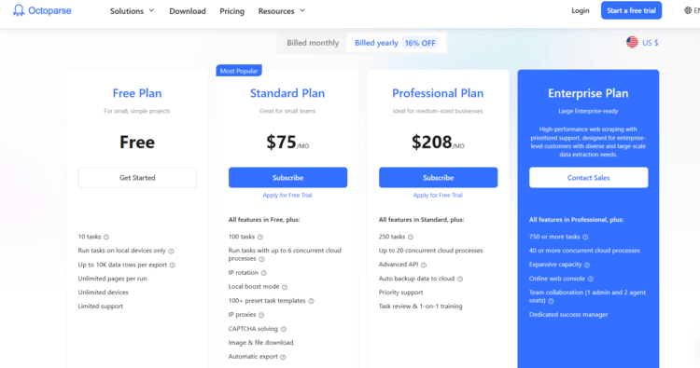Image resolution: width=700 pixels, height=368 pixels.
Task: Click 'Up to 20 concurrent cloud processes' text
Action: [x=431, y=251]
